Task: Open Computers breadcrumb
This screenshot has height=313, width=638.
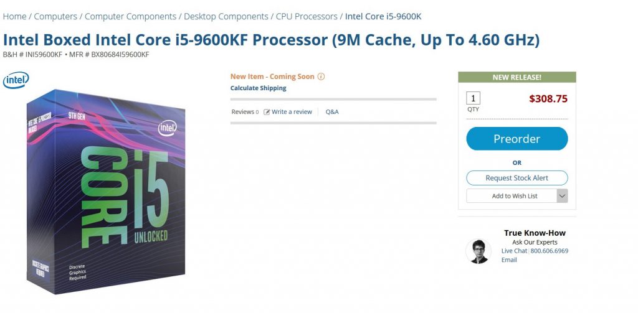Action: (x=55, y=17)
